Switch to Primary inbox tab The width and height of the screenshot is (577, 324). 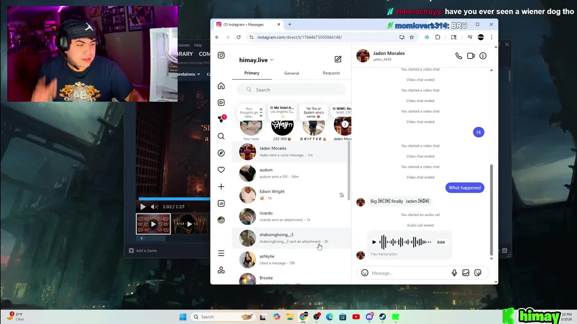252,73
